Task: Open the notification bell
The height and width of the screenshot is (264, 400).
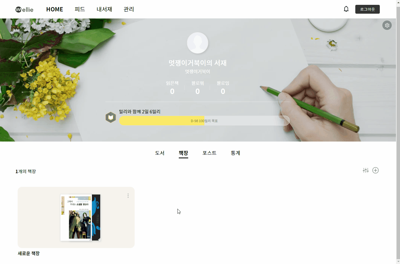Action: [346, 9]
